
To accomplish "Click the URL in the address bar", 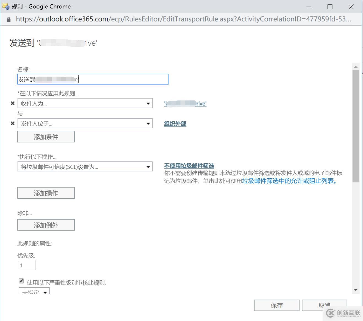I will (183, 19).
